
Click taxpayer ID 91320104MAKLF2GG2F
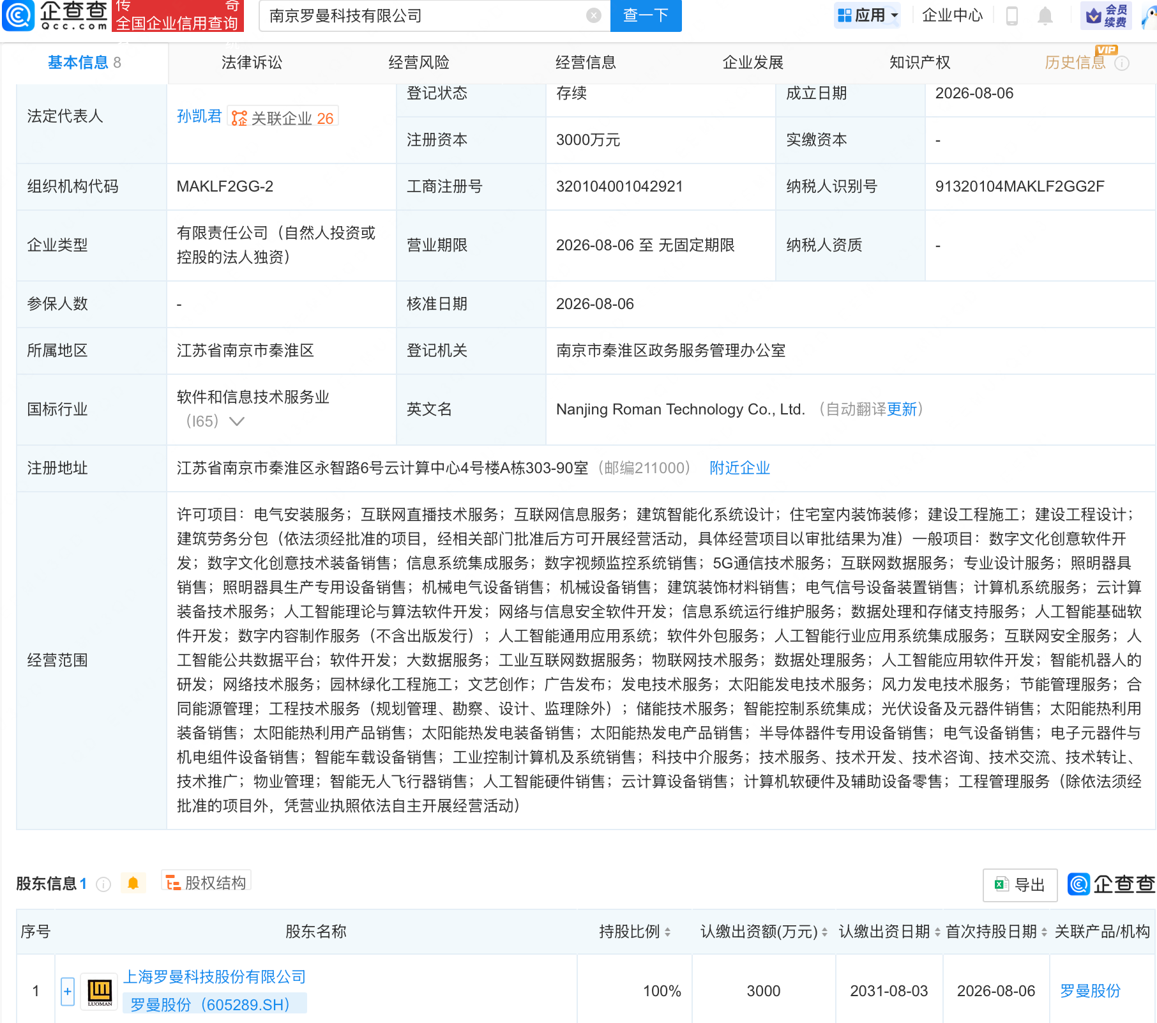[1020, 186]
